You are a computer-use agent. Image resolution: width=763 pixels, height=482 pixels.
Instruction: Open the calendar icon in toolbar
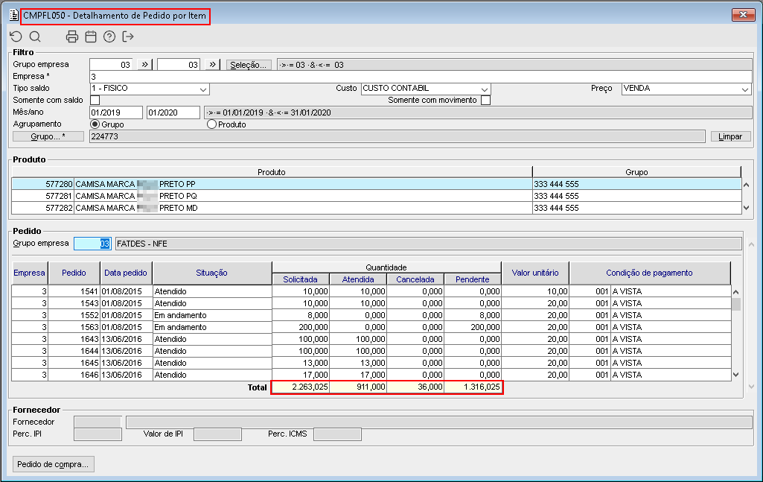(91, 37)
